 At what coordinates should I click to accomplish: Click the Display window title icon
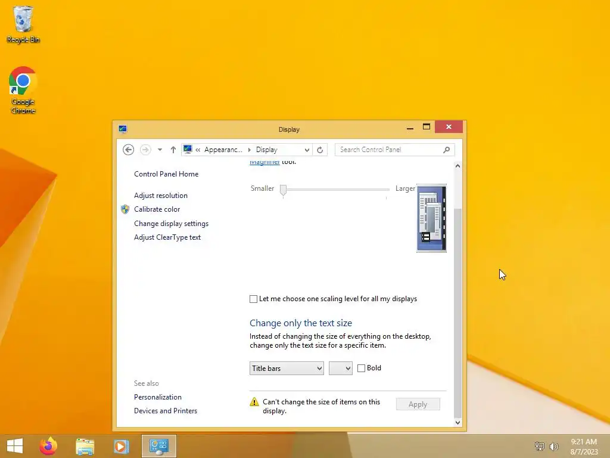click(x=123, y=129)
